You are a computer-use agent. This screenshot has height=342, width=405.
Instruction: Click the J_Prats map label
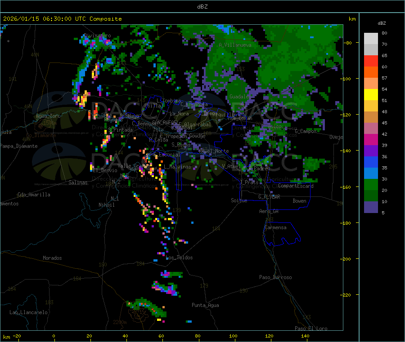click(249, 182)
